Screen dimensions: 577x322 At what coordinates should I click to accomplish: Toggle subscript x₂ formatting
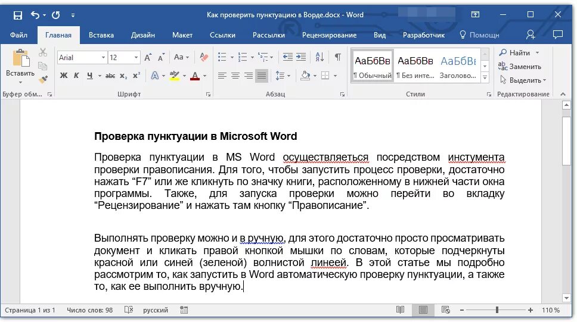click(123, 76)
